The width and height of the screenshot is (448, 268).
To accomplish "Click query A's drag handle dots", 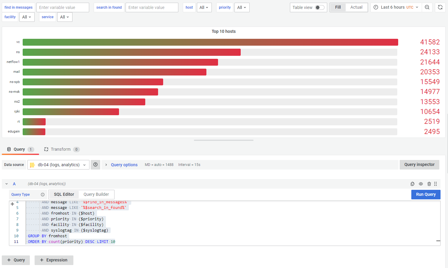I will pos(435,184).
